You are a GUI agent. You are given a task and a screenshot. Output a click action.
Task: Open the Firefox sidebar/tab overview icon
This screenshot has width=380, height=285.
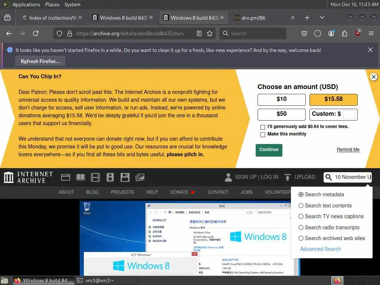[7, 18]
